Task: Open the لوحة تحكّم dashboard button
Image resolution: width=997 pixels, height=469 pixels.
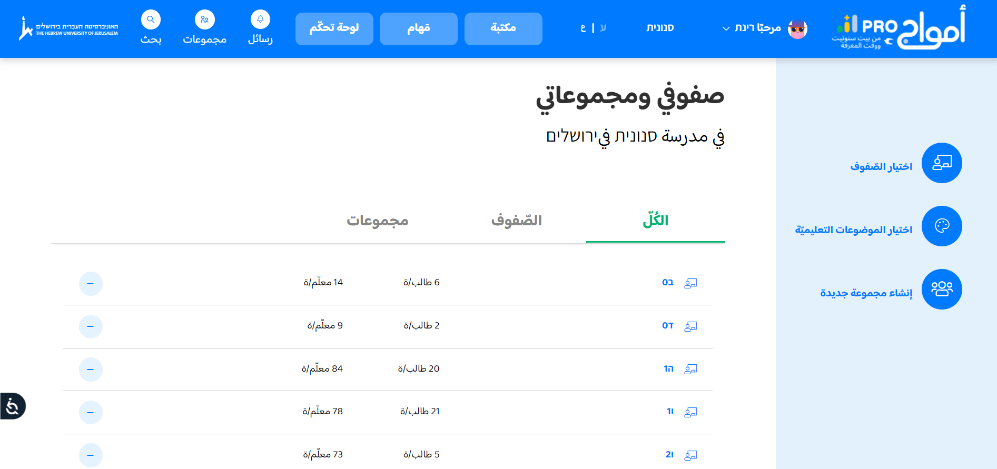Action: coord(334,28)
